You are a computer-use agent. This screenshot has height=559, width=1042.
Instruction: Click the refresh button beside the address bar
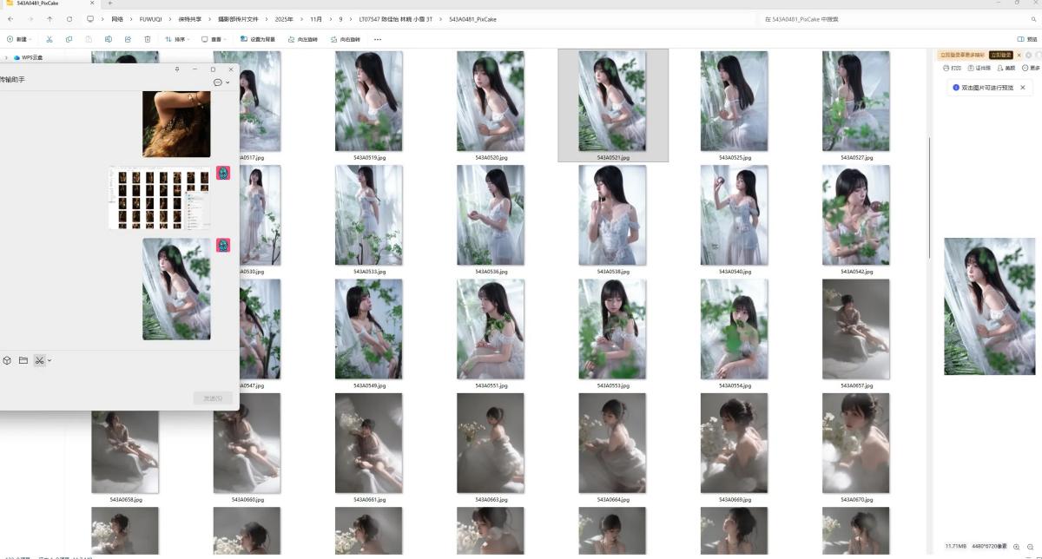69,18
